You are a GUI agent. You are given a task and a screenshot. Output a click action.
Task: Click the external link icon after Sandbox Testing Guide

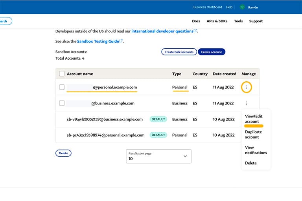click(121, 41)
